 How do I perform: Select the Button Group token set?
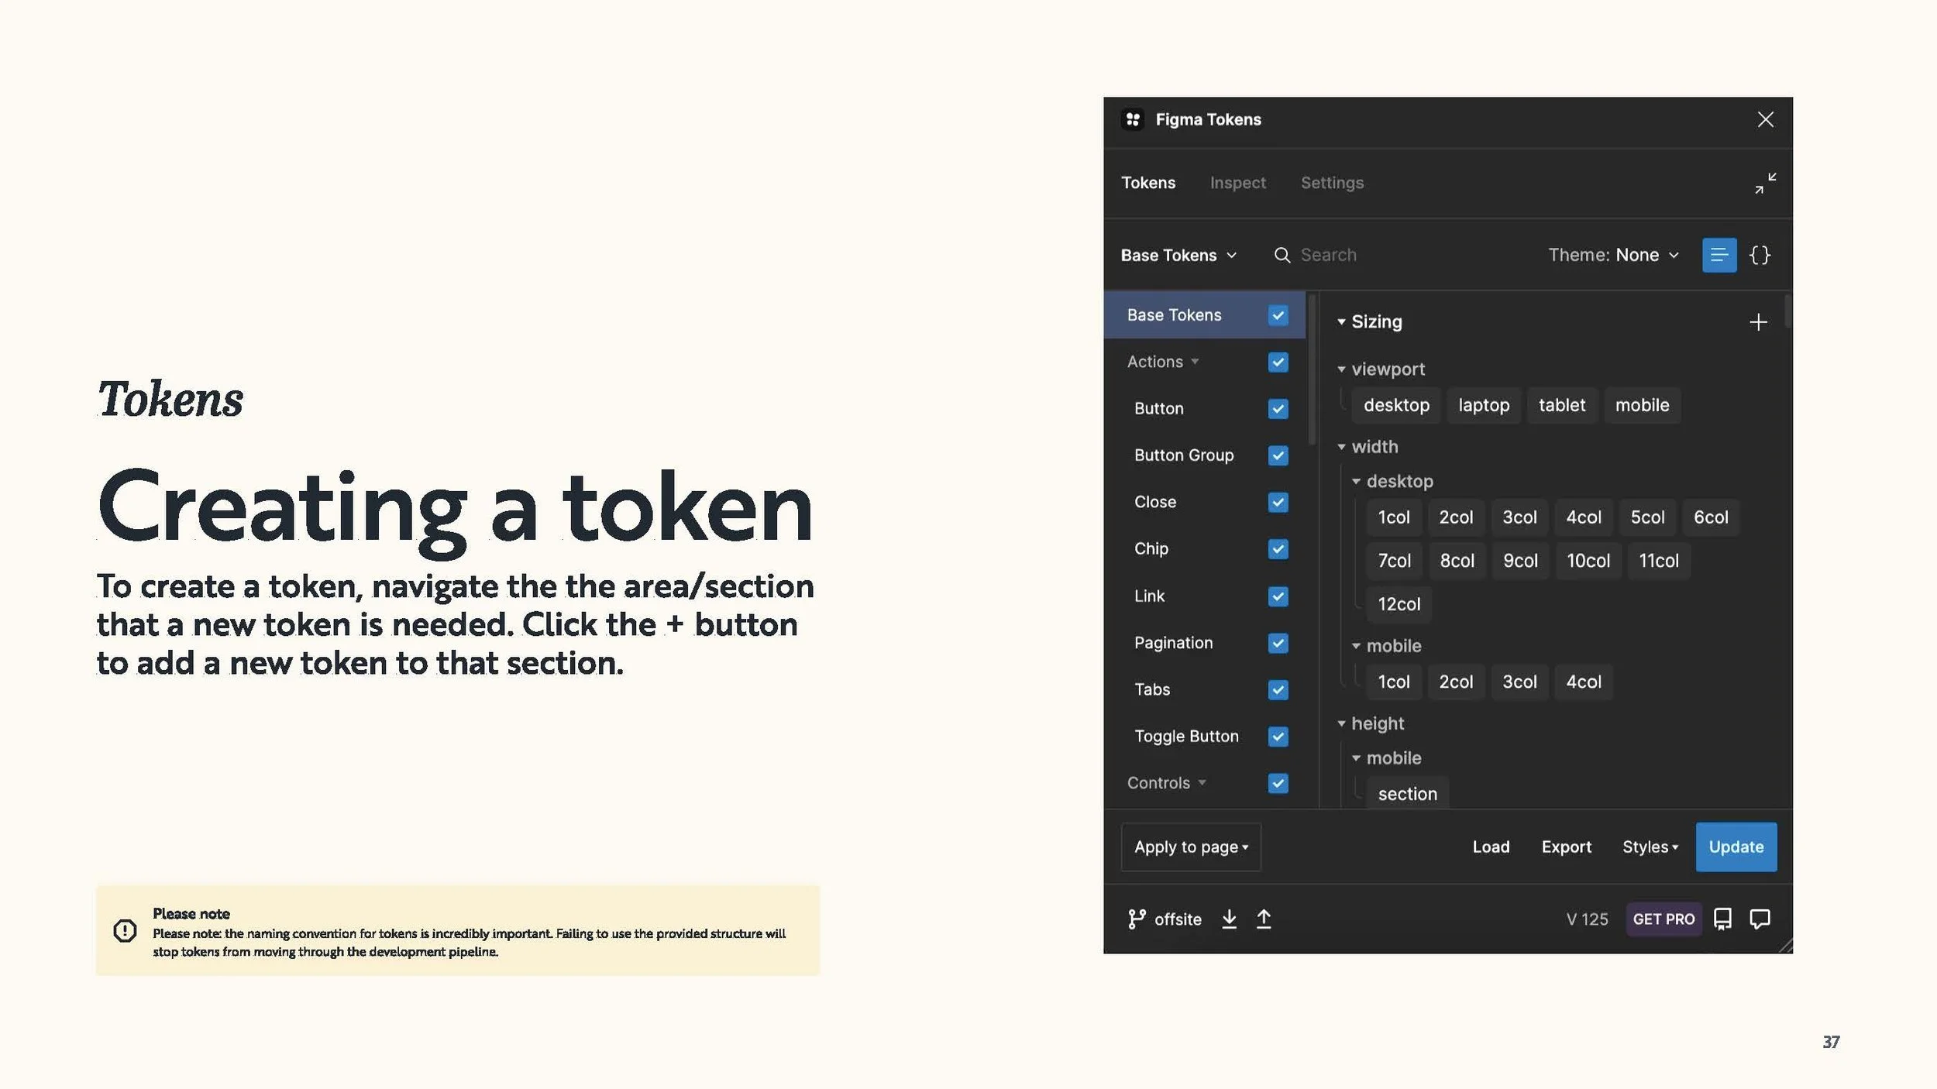tap(1184, 455)
